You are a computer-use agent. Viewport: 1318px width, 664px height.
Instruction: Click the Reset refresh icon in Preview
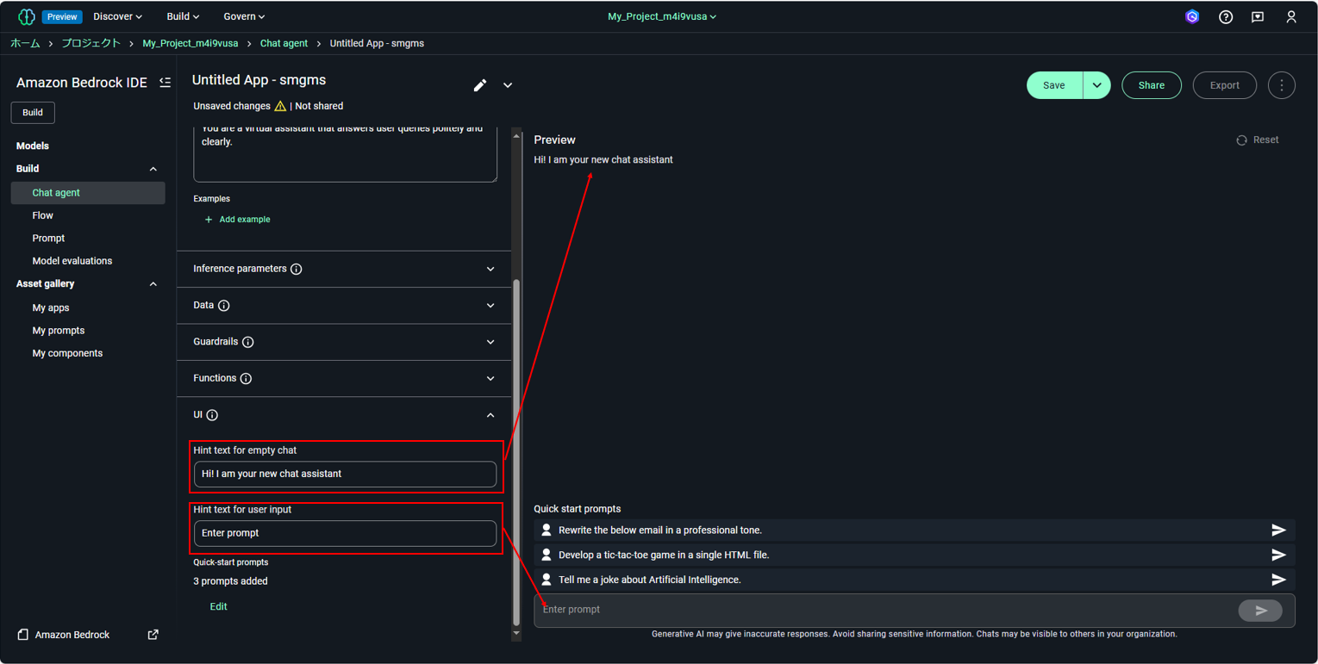[x=1241, y=140]
